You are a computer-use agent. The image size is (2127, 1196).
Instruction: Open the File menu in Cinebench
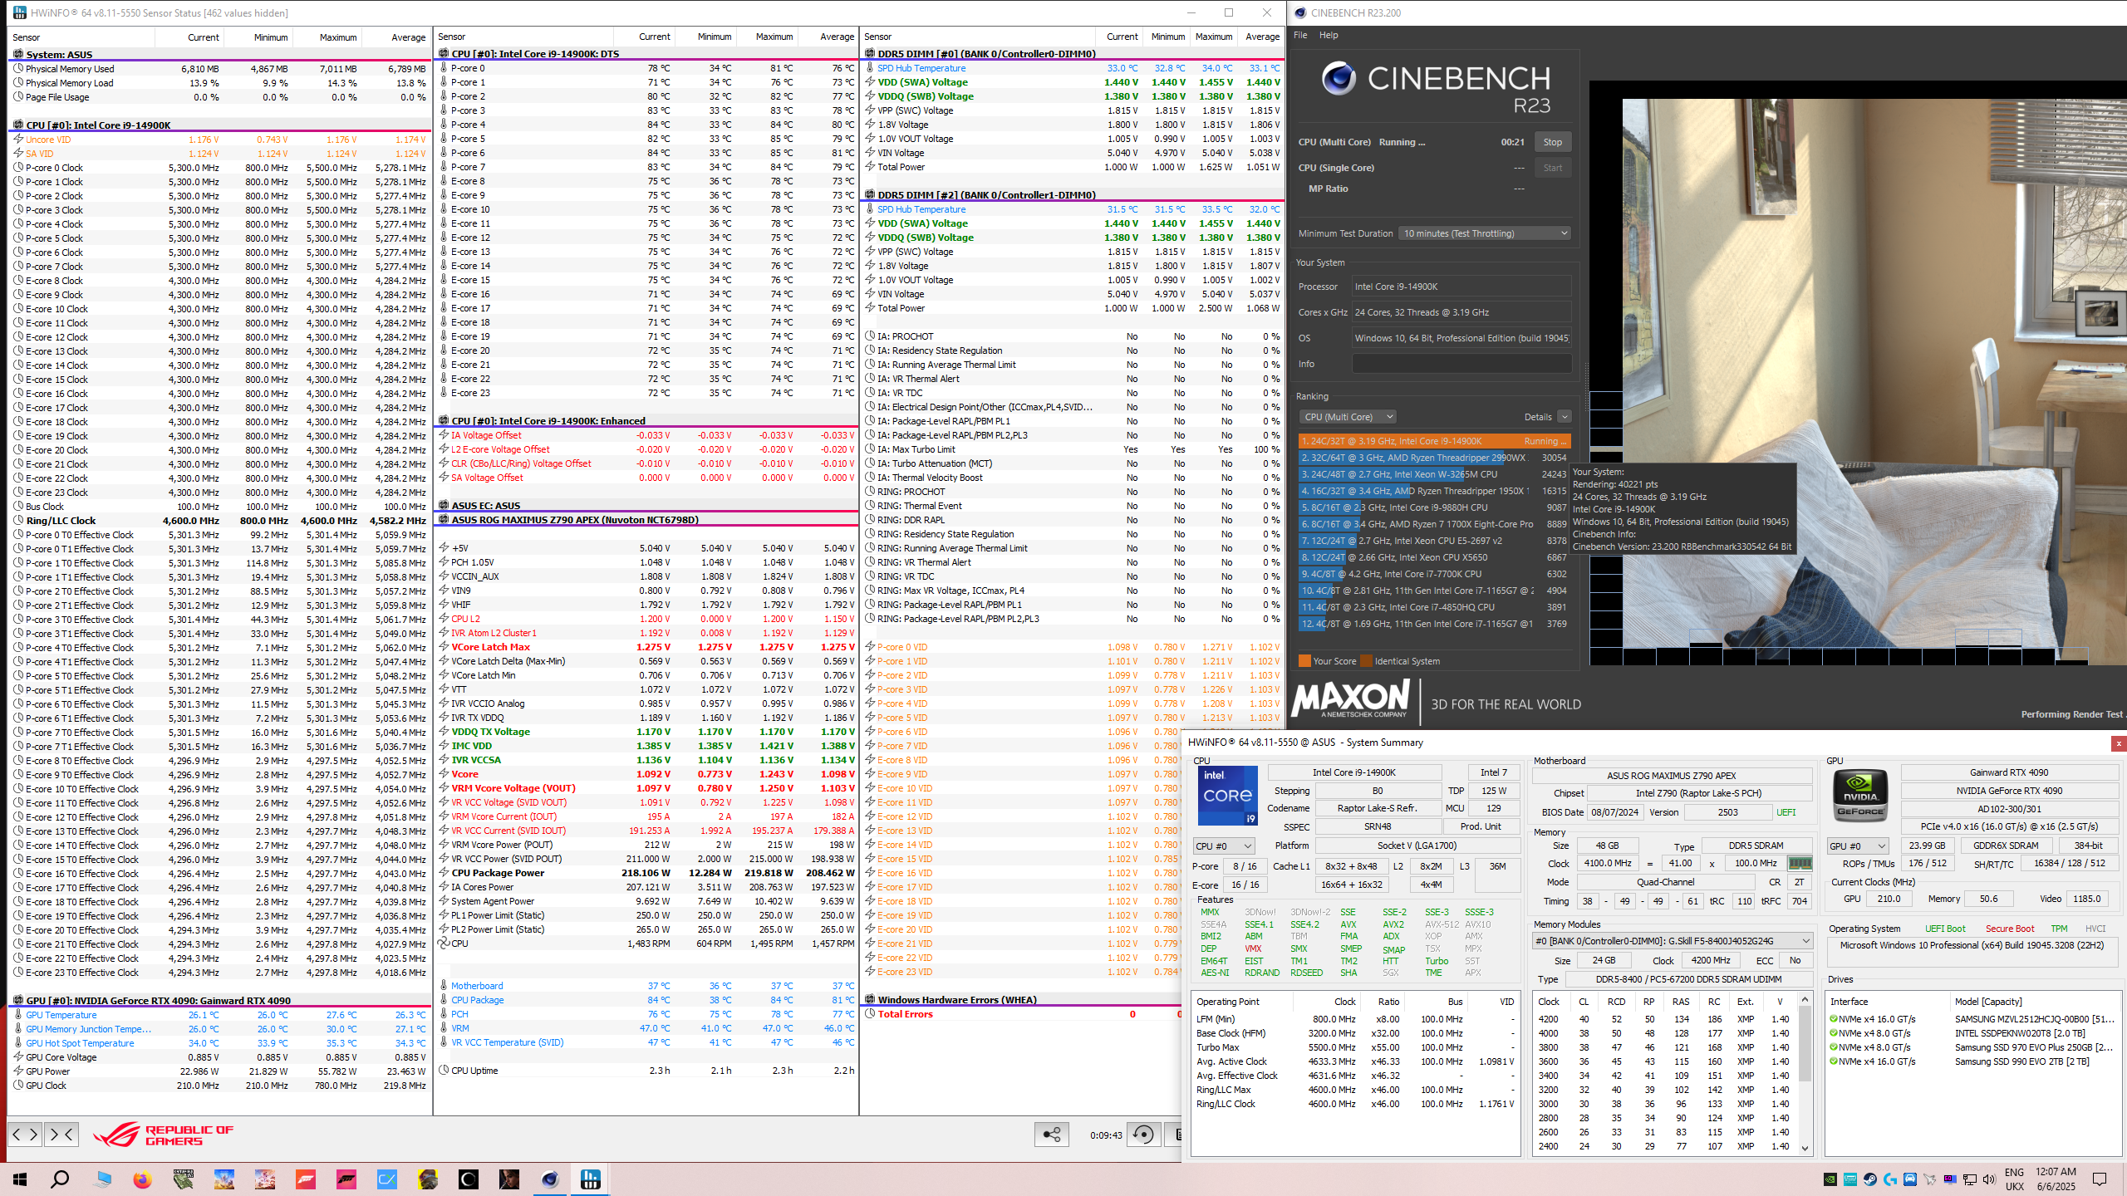[x=1300, y=35]
